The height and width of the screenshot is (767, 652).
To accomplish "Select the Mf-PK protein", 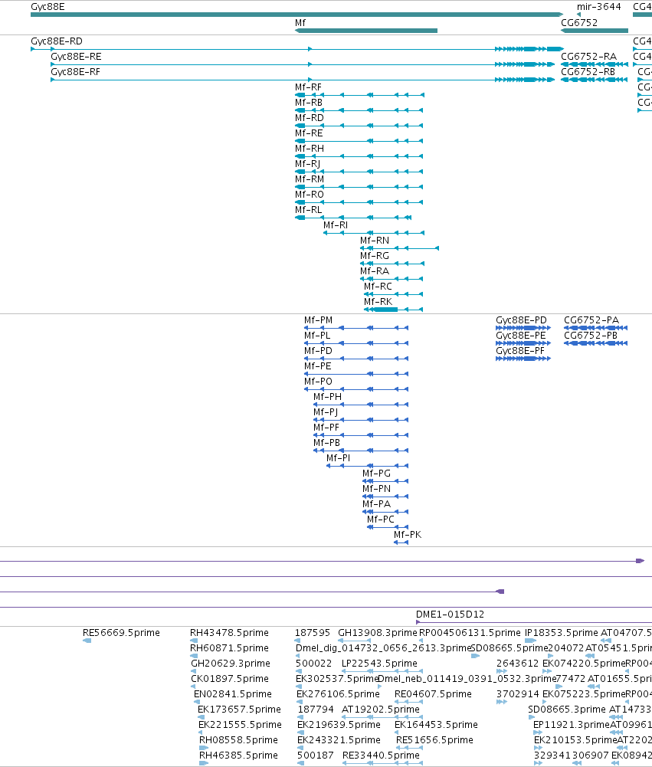I will pyautogui.click(x=401, y=542).
